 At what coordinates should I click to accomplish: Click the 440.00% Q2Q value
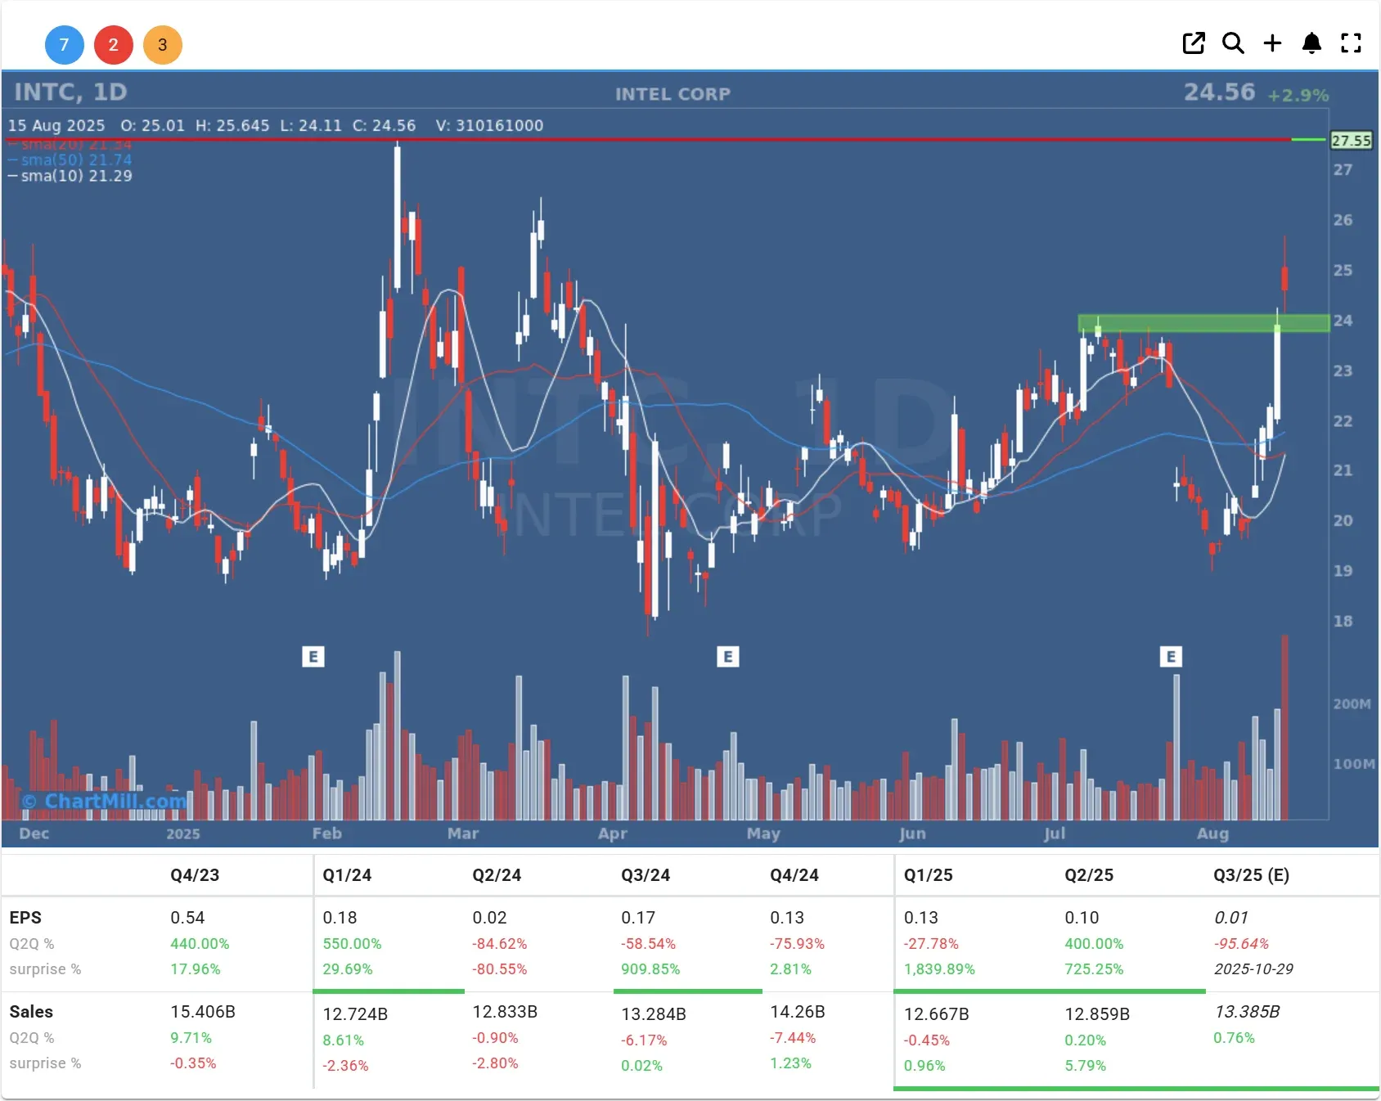coord(200,943)
